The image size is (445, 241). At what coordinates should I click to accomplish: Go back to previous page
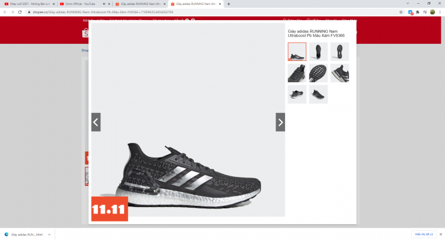(5, 12)
